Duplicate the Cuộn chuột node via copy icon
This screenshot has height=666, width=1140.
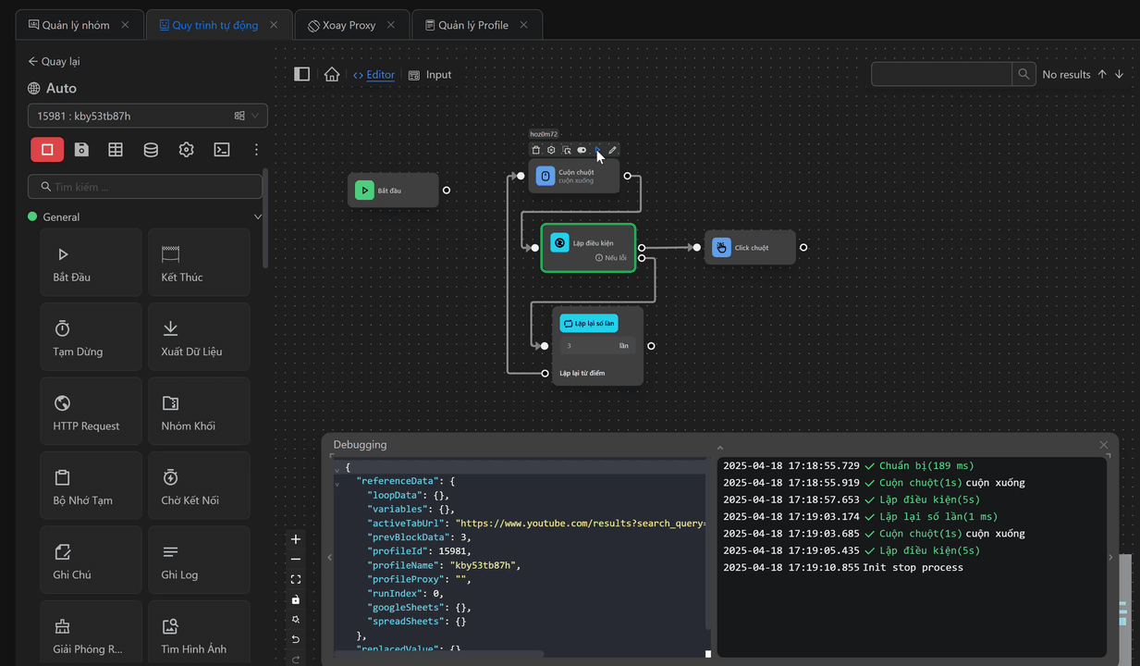pos(566,150)
